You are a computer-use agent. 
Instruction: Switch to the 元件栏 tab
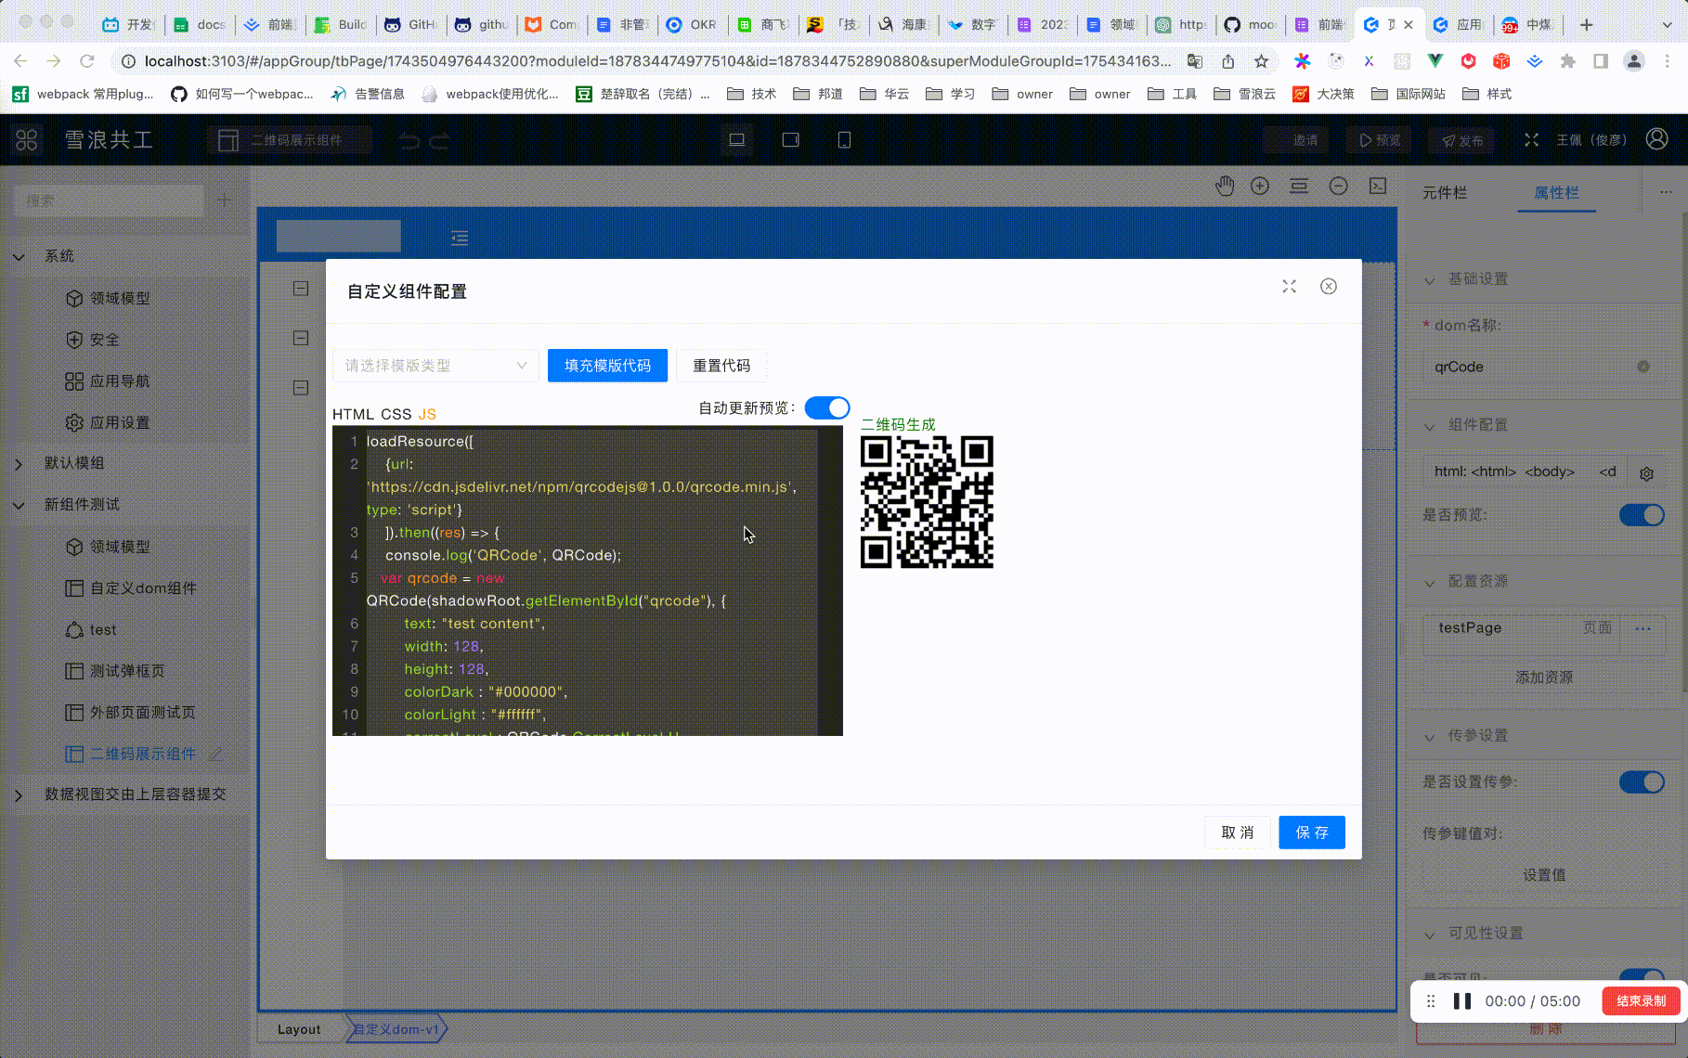coord(1445,192)
